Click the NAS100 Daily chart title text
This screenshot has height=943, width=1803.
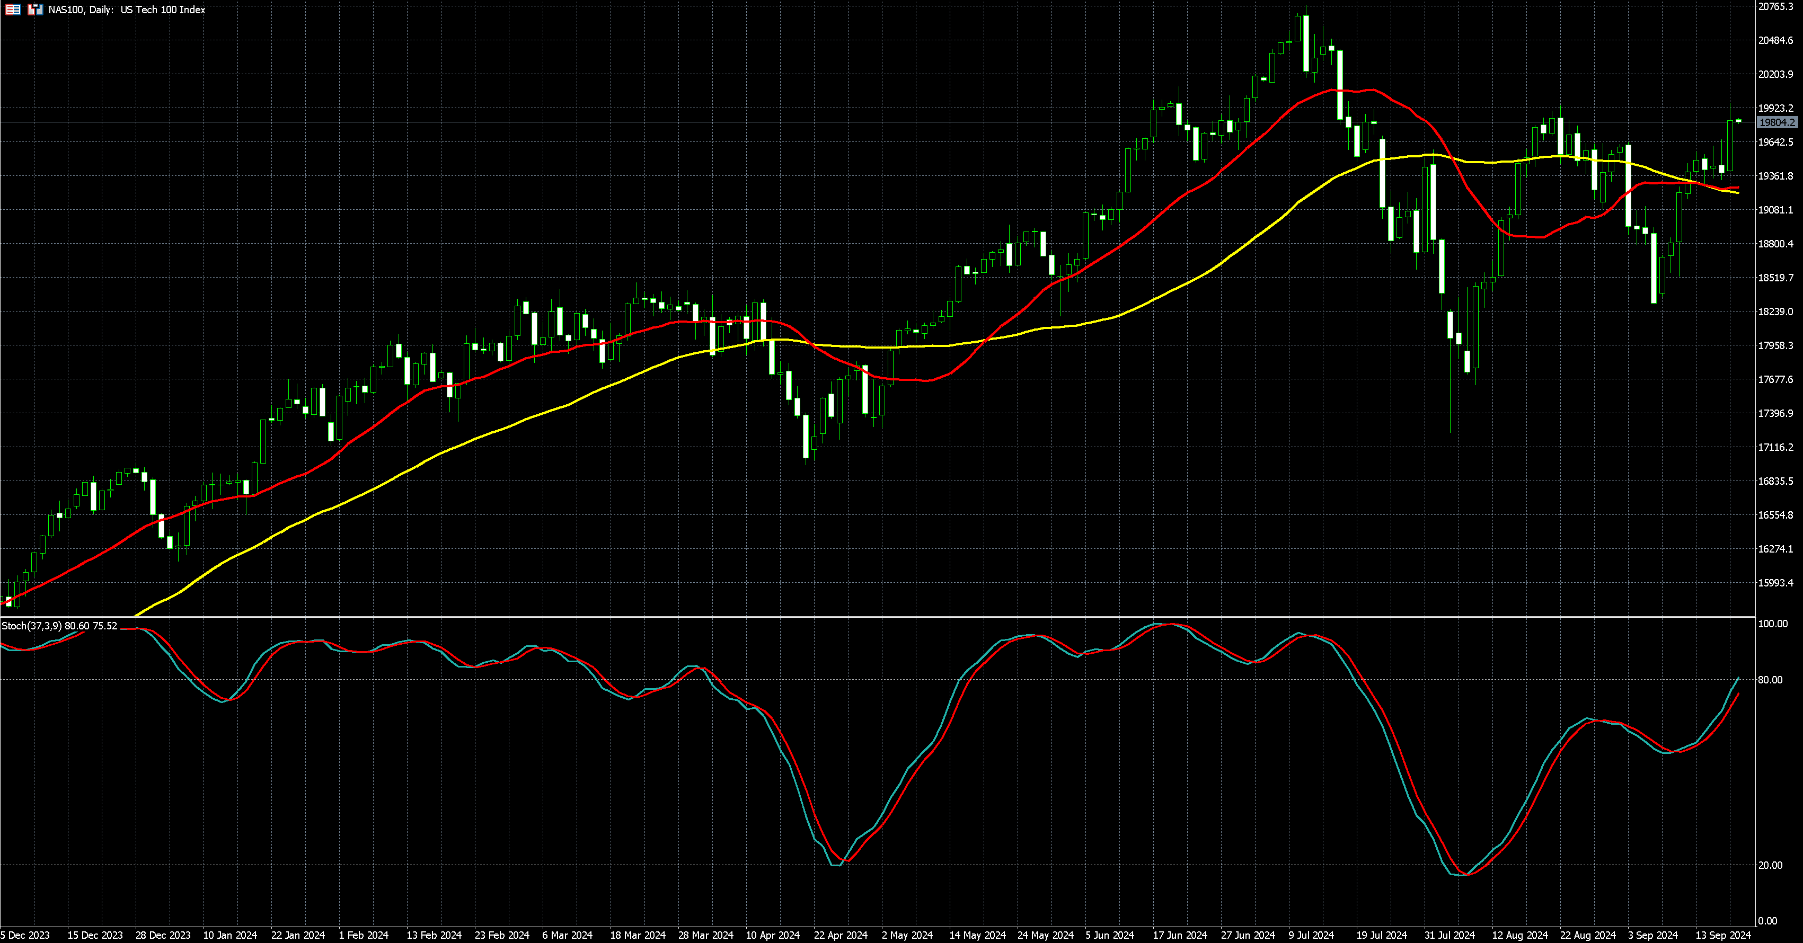pos(126,10)
